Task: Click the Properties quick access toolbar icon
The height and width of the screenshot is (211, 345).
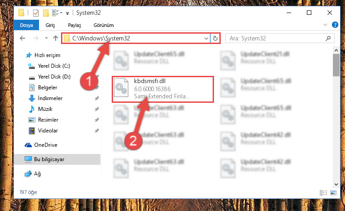Action: [x=35, y=13]
